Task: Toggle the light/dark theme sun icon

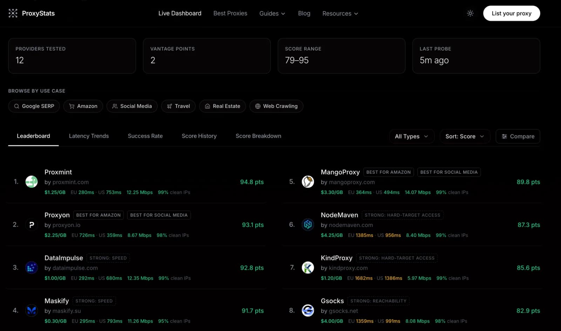Action: pos(470,13)
